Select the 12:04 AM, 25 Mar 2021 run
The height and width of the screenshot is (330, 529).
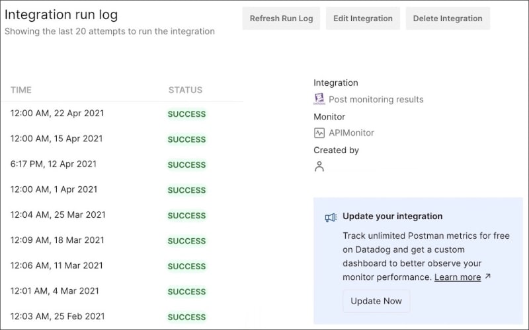point(58,214)
